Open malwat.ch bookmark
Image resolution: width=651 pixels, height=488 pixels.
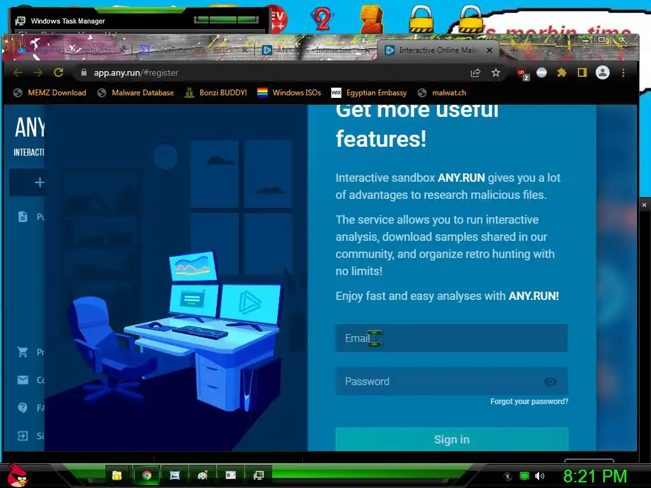click(442, 93)
